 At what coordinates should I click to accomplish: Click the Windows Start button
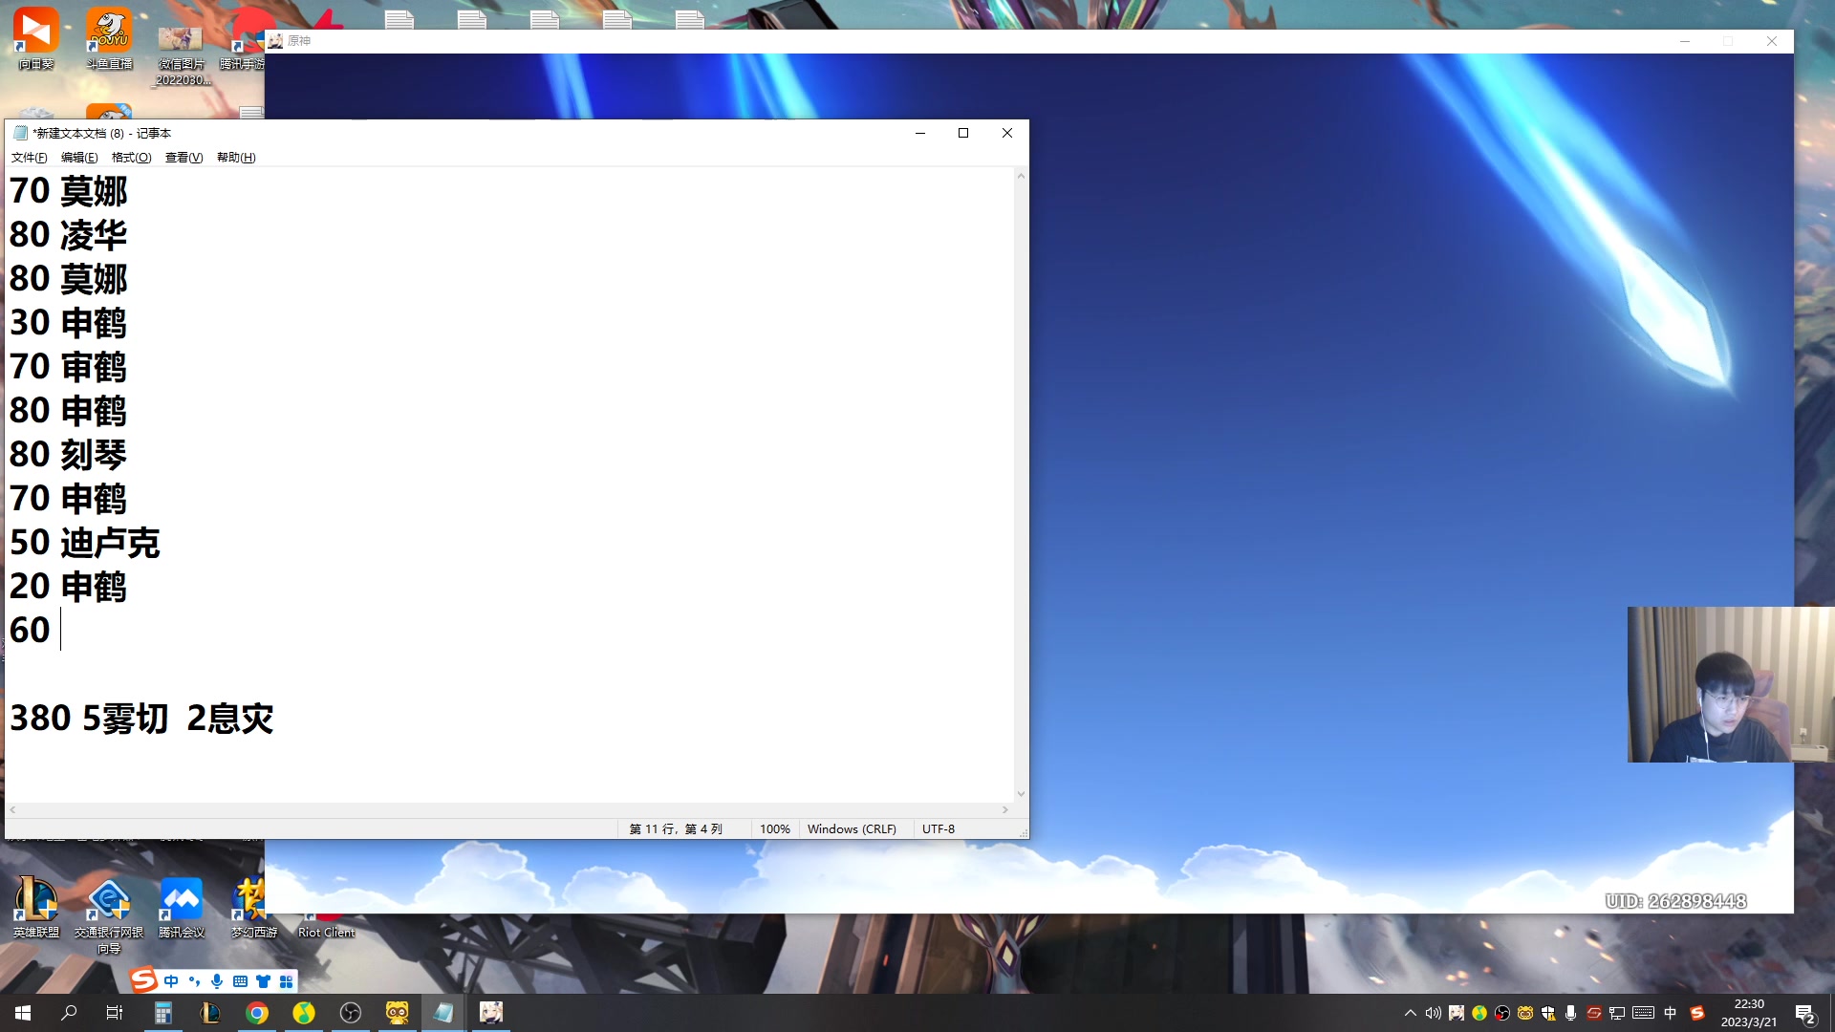click(x=23, y=1013)
